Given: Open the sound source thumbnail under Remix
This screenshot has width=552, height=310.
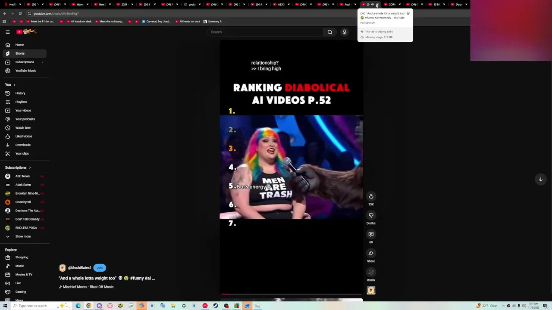Looking at the screenshot, I should 371,291.
